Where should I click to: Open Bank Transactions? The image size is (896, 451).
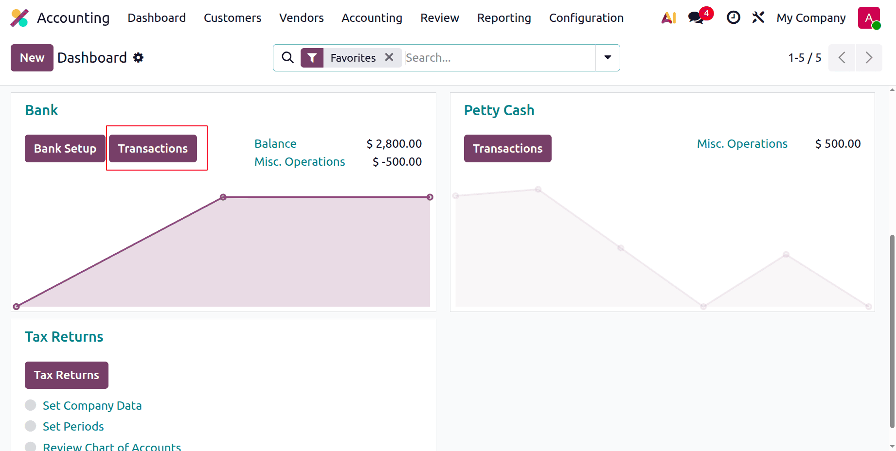[153, 148]
